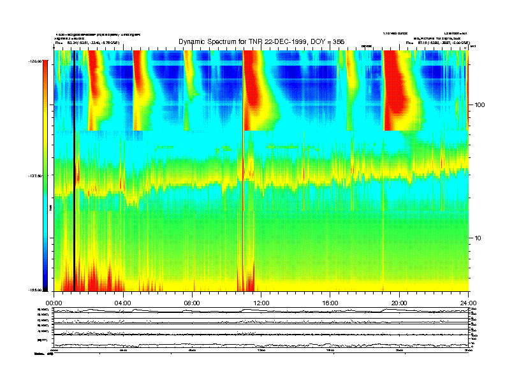Click the large 16:00 time-axis label
This screenshot has width=505, height=390.
[x=330, y=303]
